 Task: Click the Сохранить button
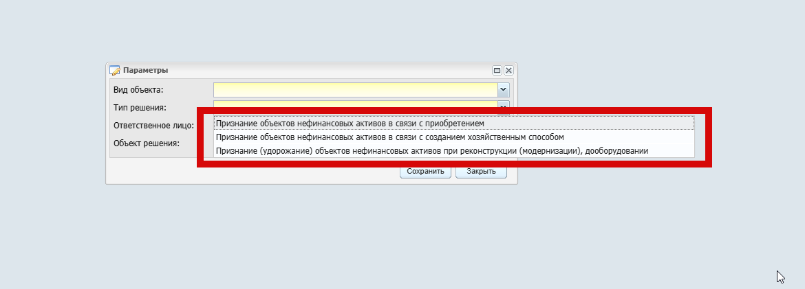click(426, 171)
